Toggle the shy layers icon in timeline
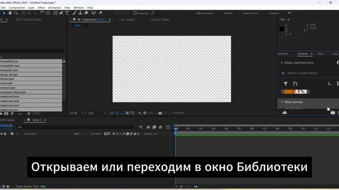339x190 pixels. (x=148, y=127)
